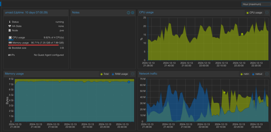Screen dimensions: 271x132
Task: Click the Network traffic panel heading
Action: click(x=148, y=74)
